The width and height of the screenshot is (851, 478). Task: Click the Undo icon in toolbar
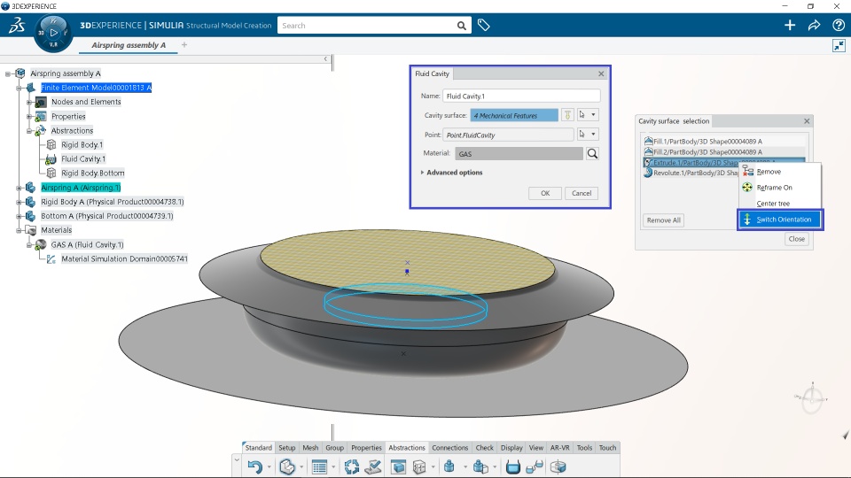pos(255,466)
